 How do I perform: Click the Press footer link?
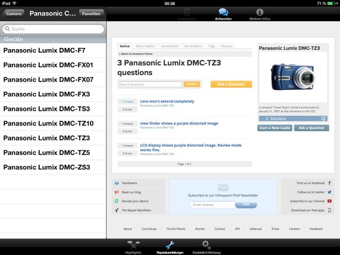tap(275, 229)
